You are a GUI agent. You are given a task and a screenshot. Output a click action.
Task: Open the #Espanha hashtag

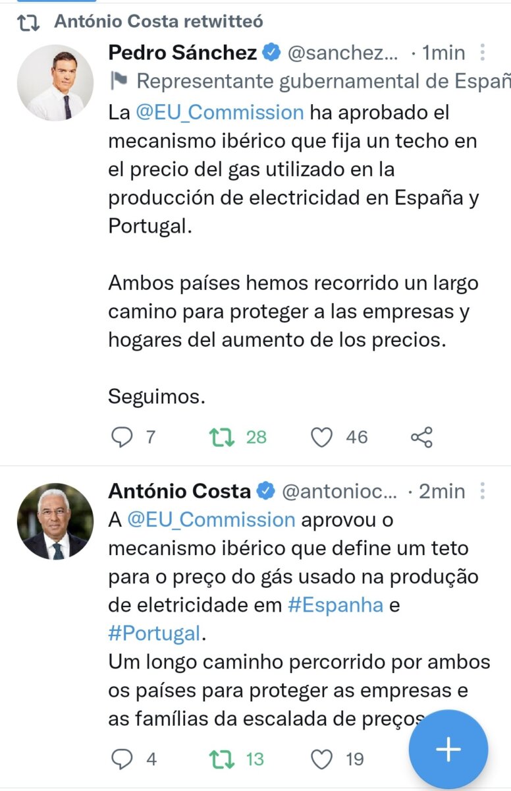coord(336,605)
